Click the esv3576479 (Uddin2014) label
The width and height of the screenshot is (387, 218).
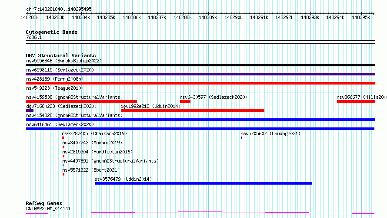(x=123, y=179)
